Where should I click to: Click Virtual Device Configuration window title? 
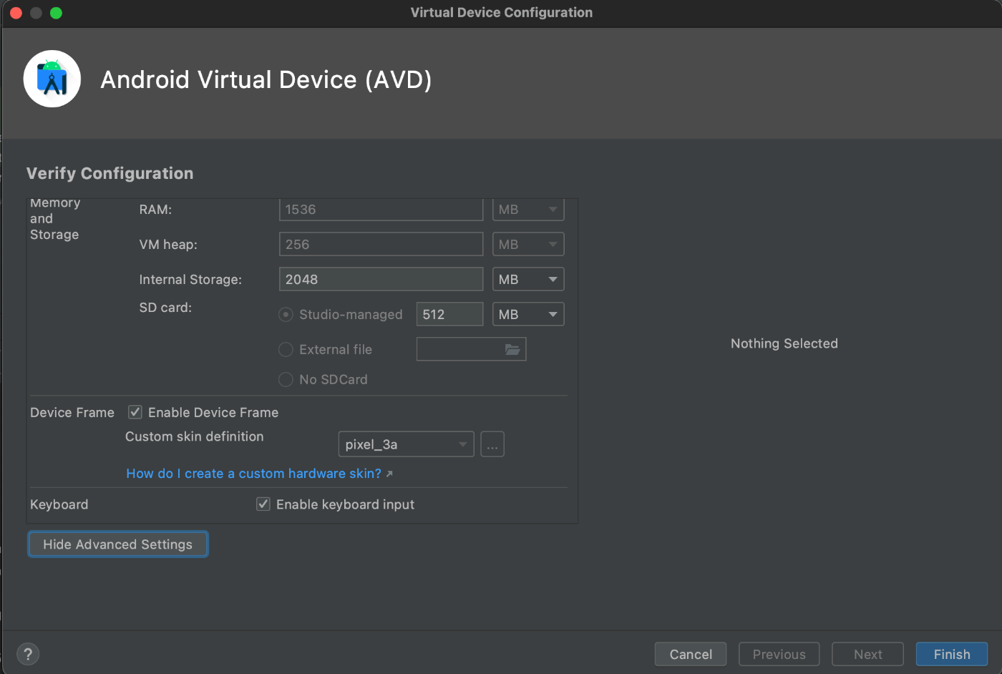click(x=501, y=12)
